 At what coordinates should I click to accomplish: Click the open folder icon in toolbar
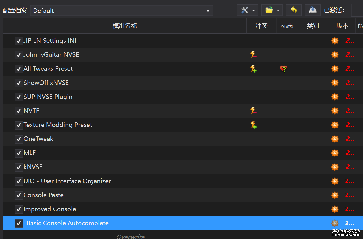point(269,11)
